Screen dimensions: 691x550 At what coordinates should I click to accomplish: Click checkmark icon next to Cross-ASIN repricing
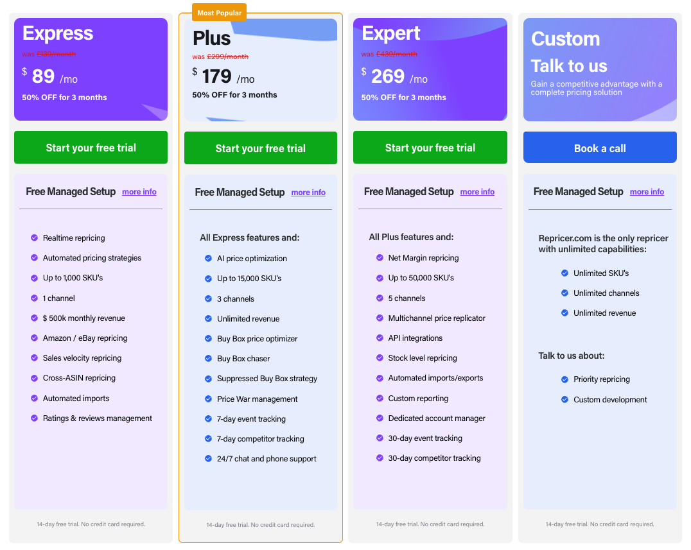click(35, 378)
